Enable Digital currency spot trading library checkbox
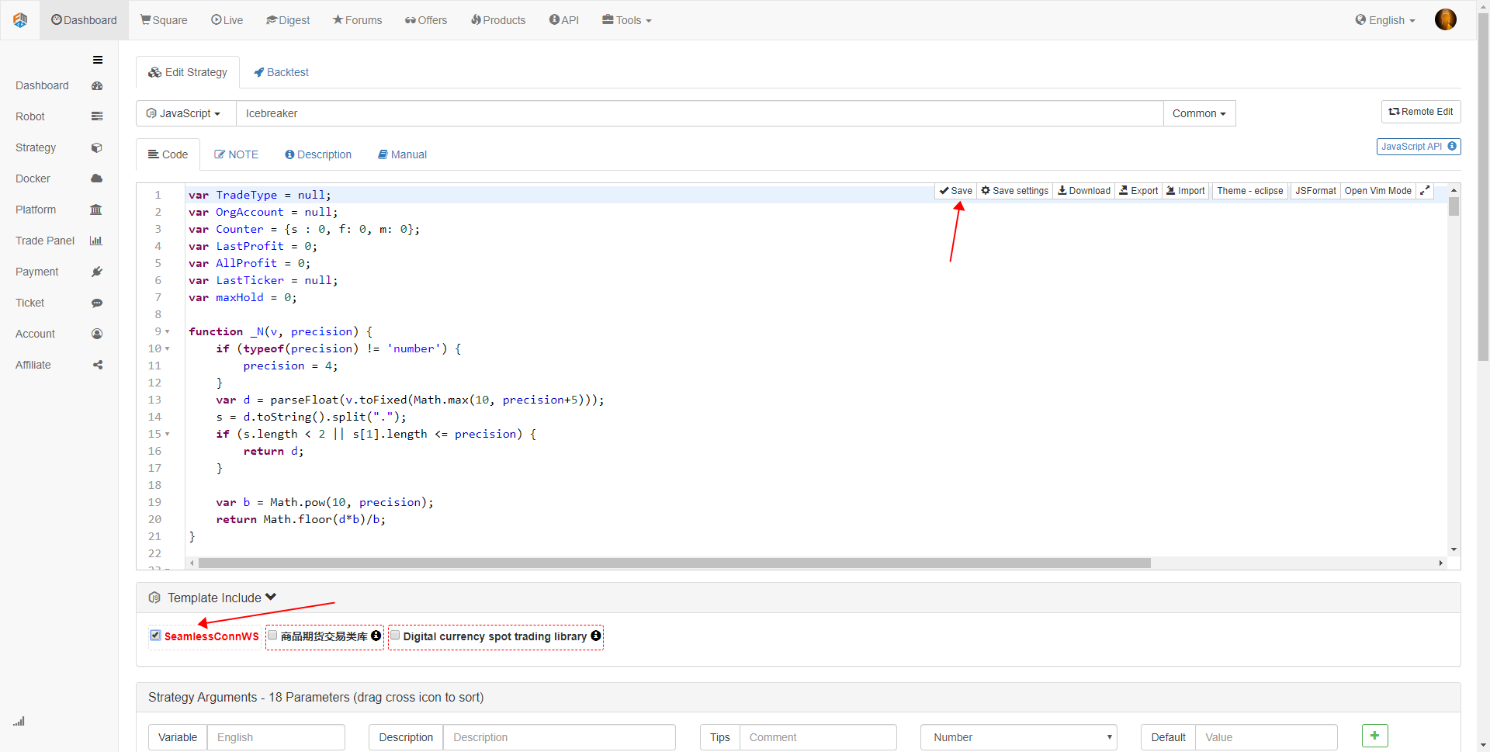 [x=395, y=636]
